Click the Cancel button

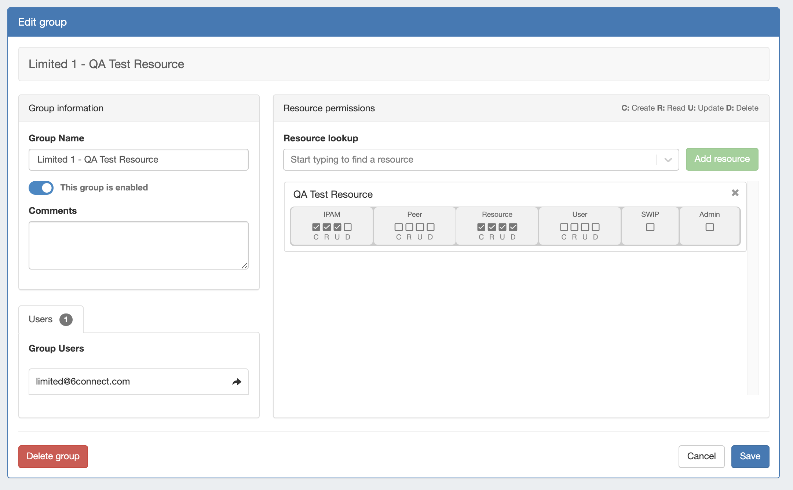[701, 456]
